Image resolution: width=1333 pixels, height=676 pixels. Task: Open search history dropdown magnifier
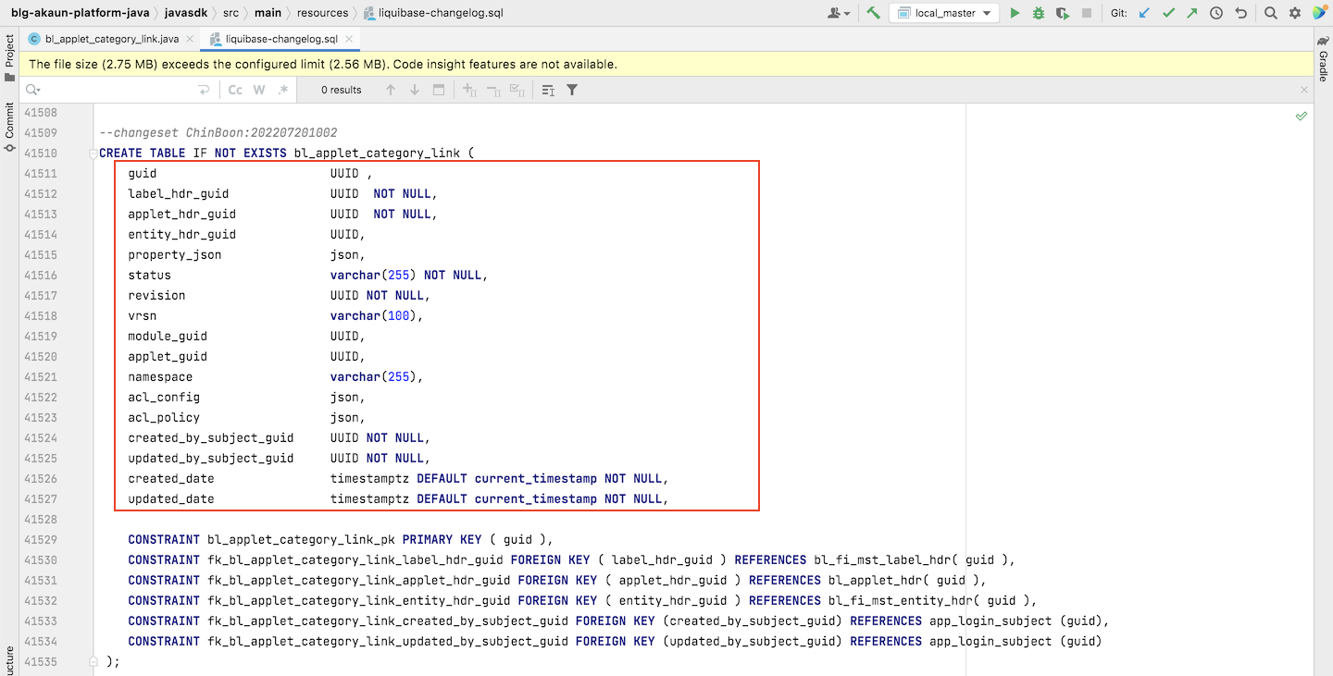33,90
